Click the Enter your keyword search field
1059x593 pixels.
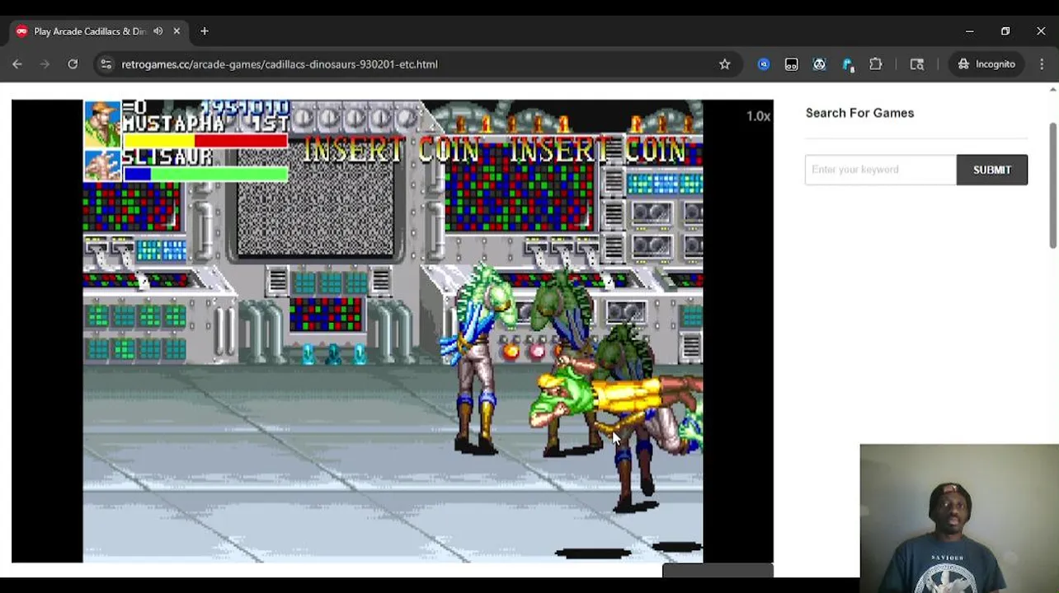(x=881, y=170)
